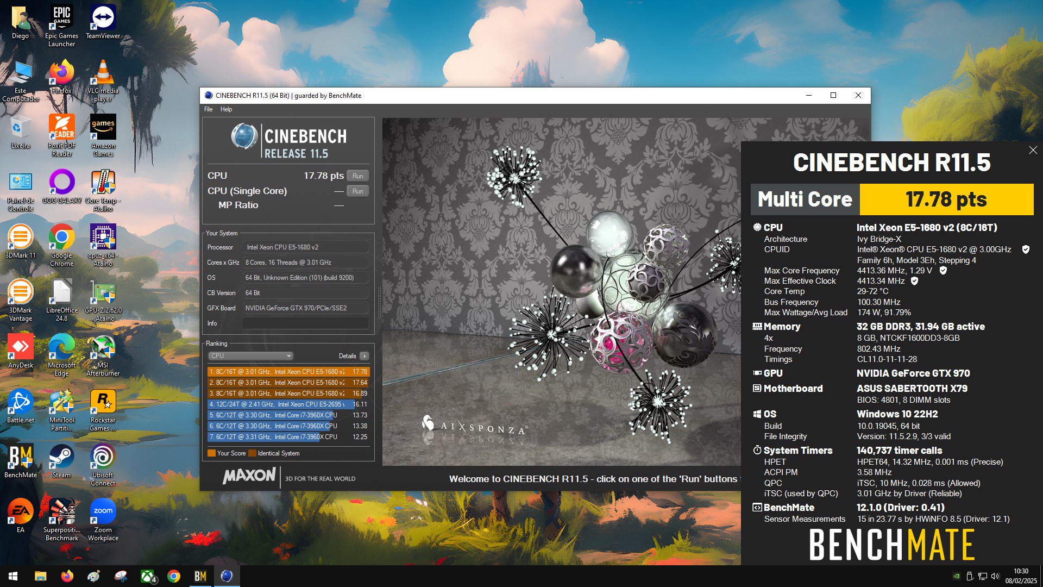
Task: Open Amazon Games desktop icon
Action: tap(103, 135)
